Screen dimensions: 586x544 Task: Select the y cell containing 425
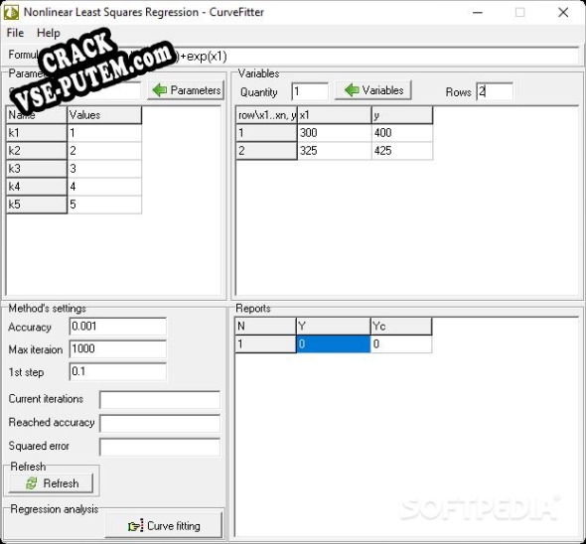(402, 151)
